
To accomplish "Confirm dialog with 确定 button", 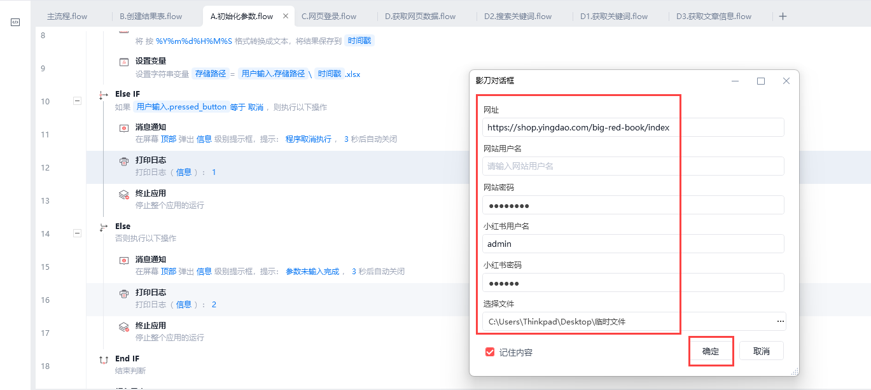I will pyautogui.click(x=711, y=351).
